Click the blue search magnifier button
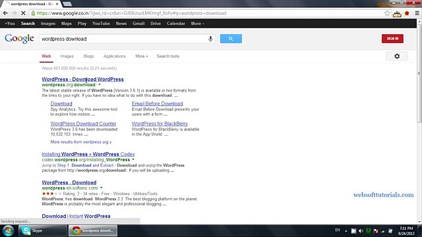 pyautogui.click(x=231, y=38)
